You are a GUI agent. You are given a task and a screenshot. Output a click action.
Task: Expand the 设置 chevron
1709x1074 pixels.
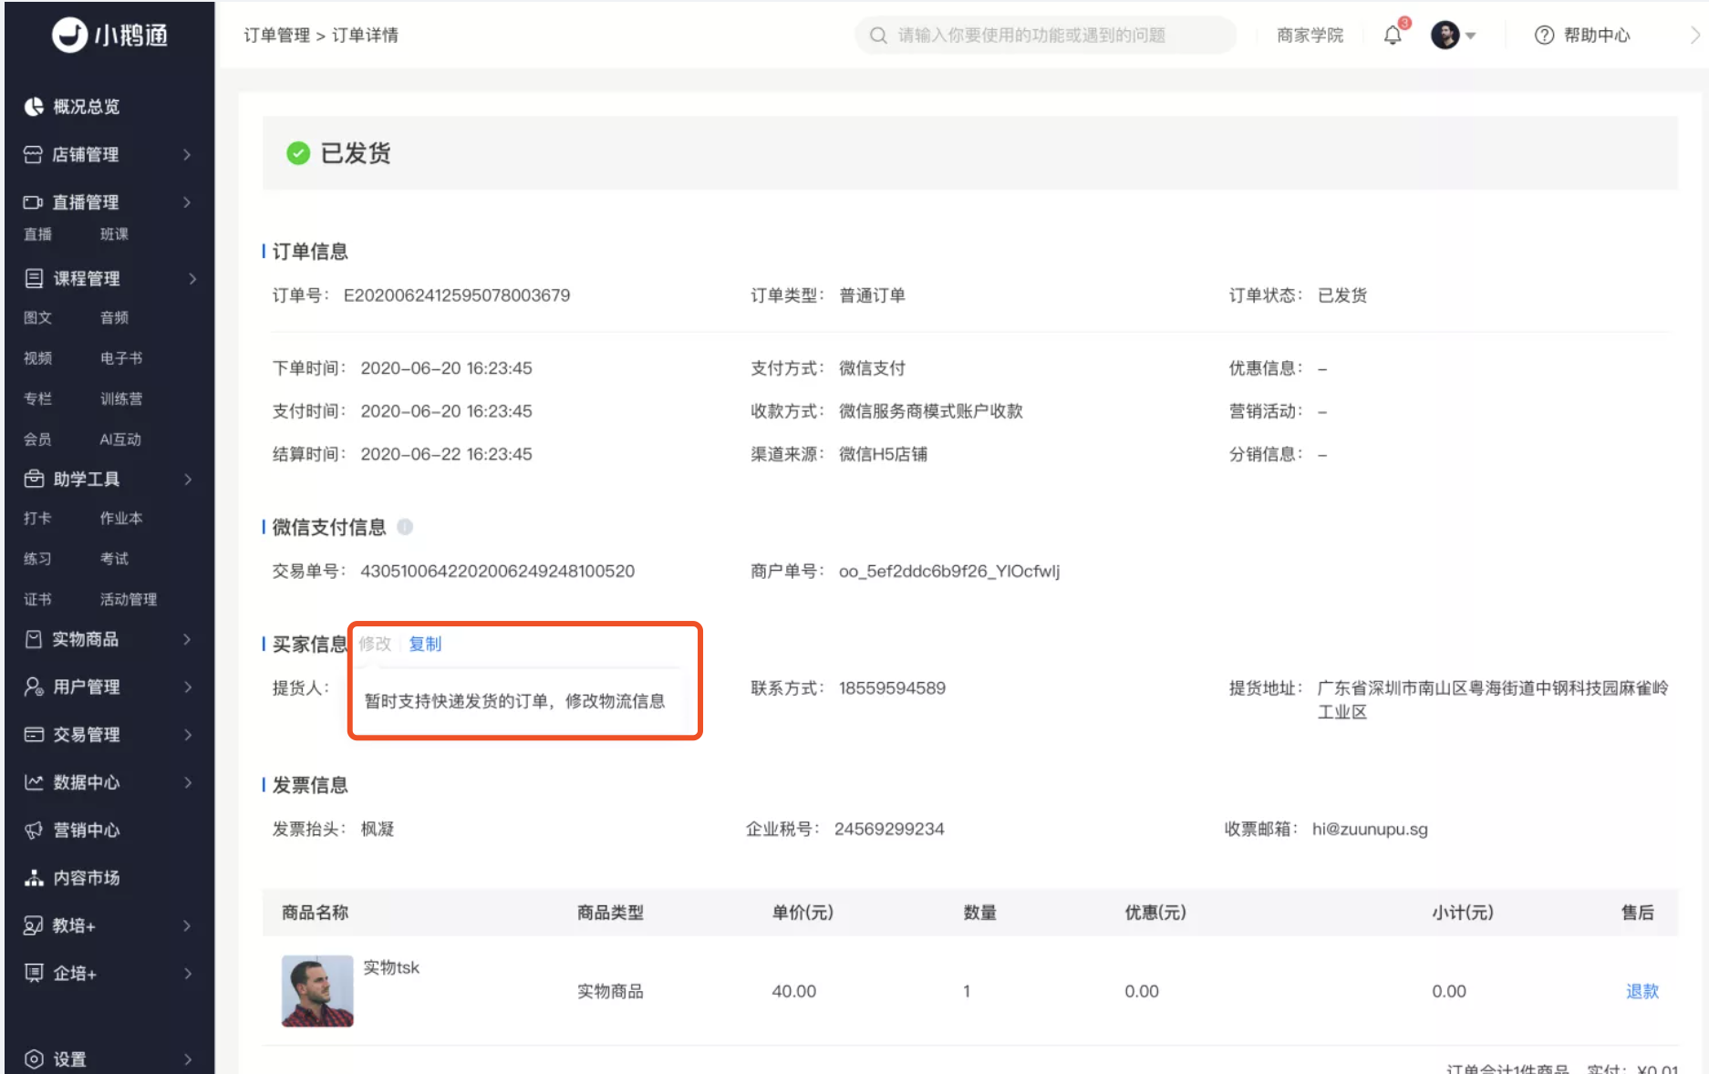pos(188,1059)
